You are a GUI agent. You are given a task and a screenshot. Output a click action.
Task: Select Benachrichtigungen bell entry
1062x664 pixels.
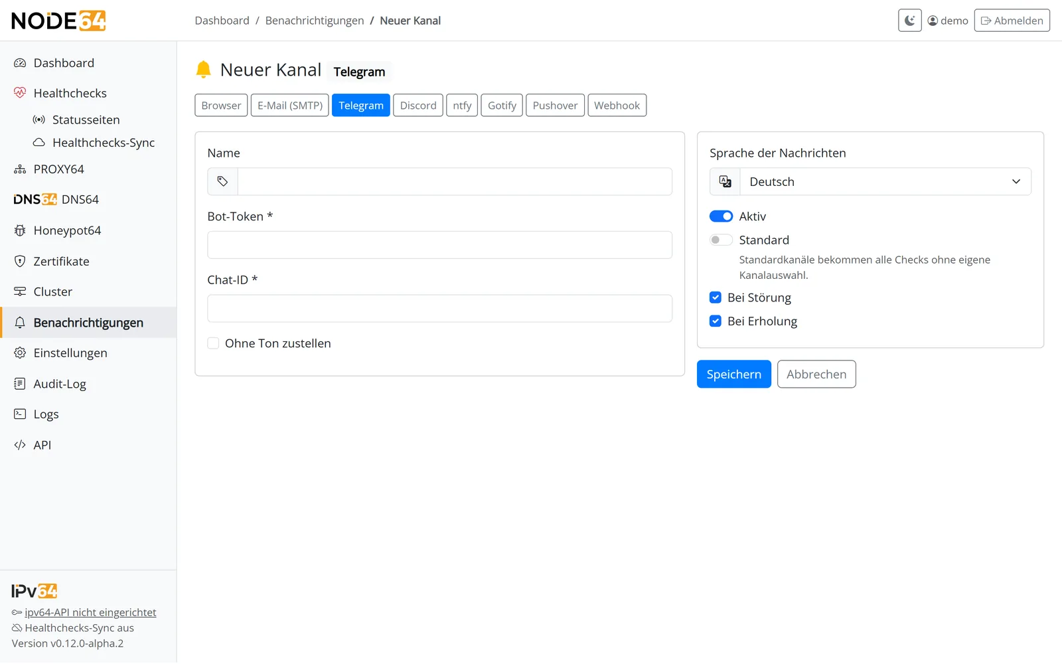point(88,322)
